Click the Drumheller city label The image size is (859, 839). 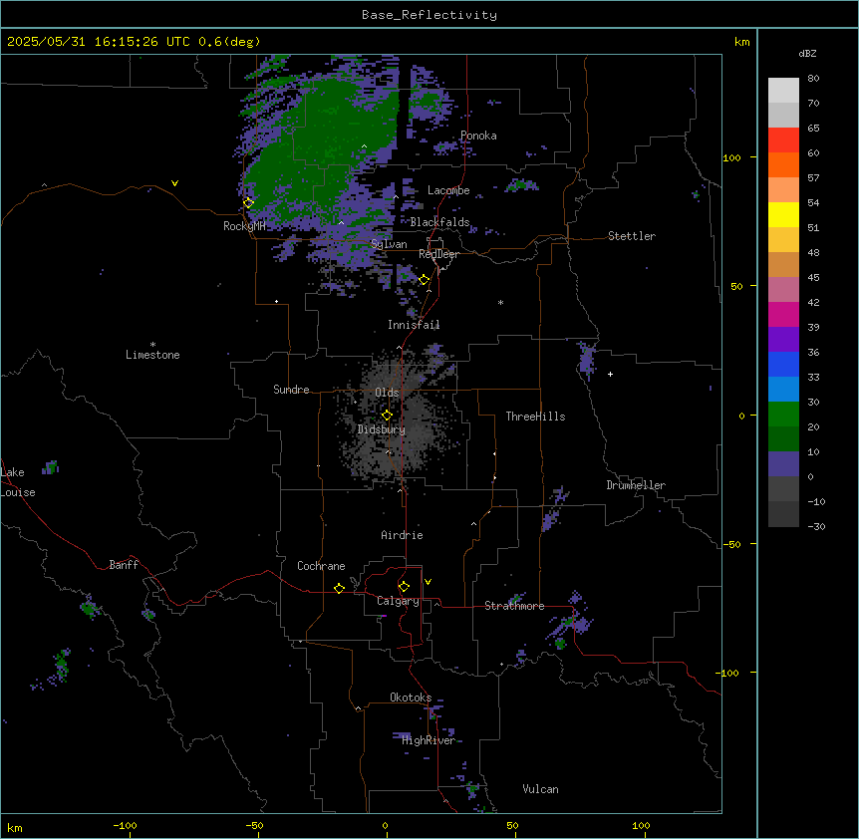(636, 485)
